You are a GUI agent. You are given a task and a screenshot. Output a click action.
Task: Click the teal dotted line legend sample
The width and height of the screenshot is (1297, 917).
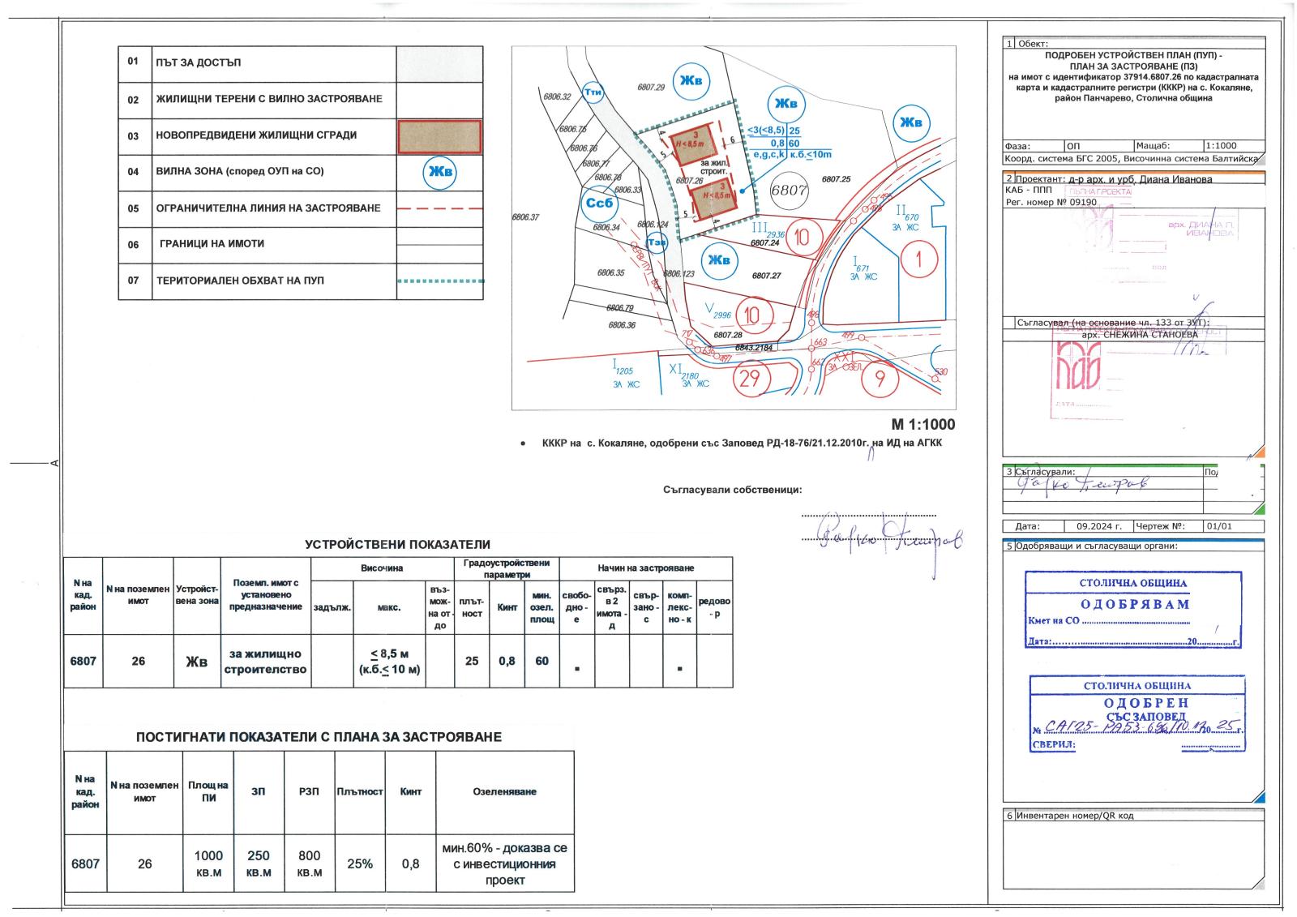point(439,281)
